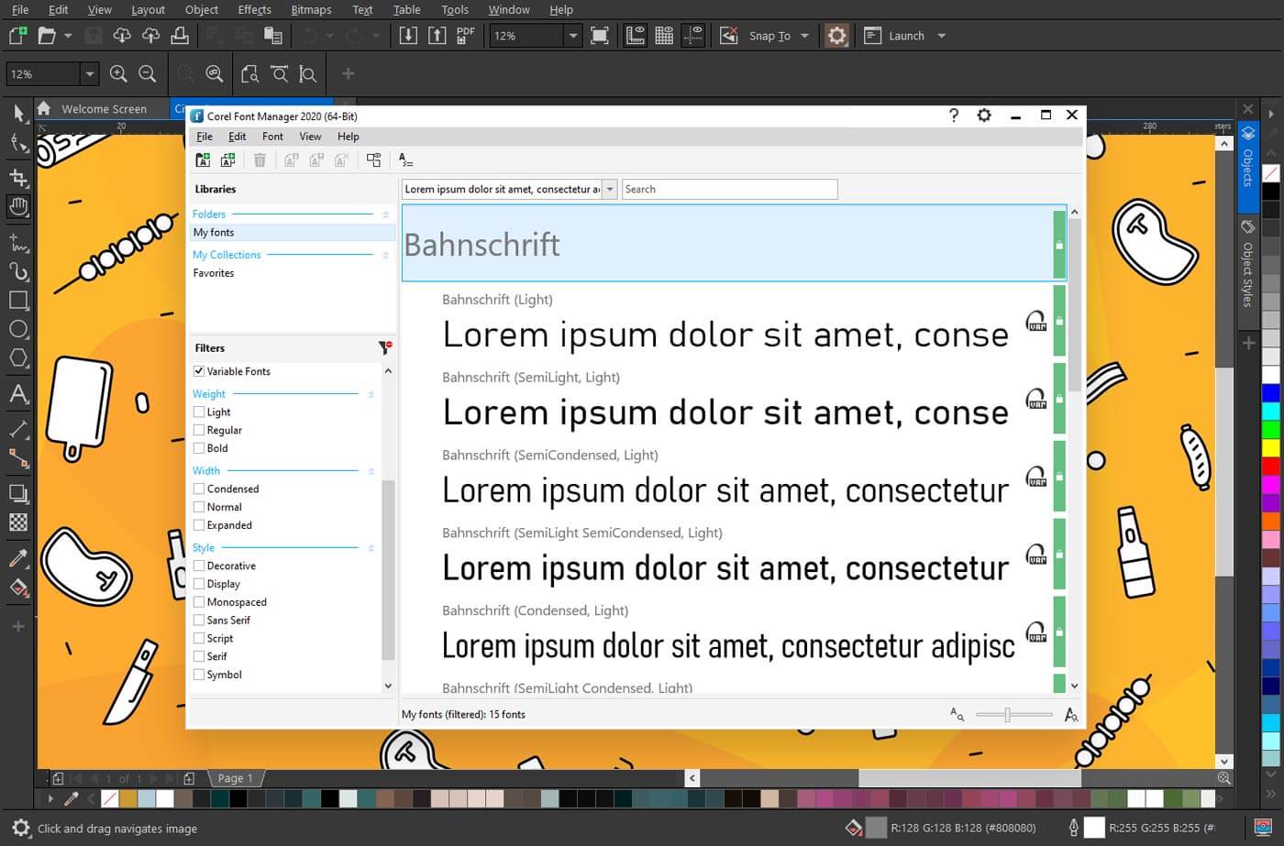Activate the Pan tool in the toolbox

(x=18, y=206)
